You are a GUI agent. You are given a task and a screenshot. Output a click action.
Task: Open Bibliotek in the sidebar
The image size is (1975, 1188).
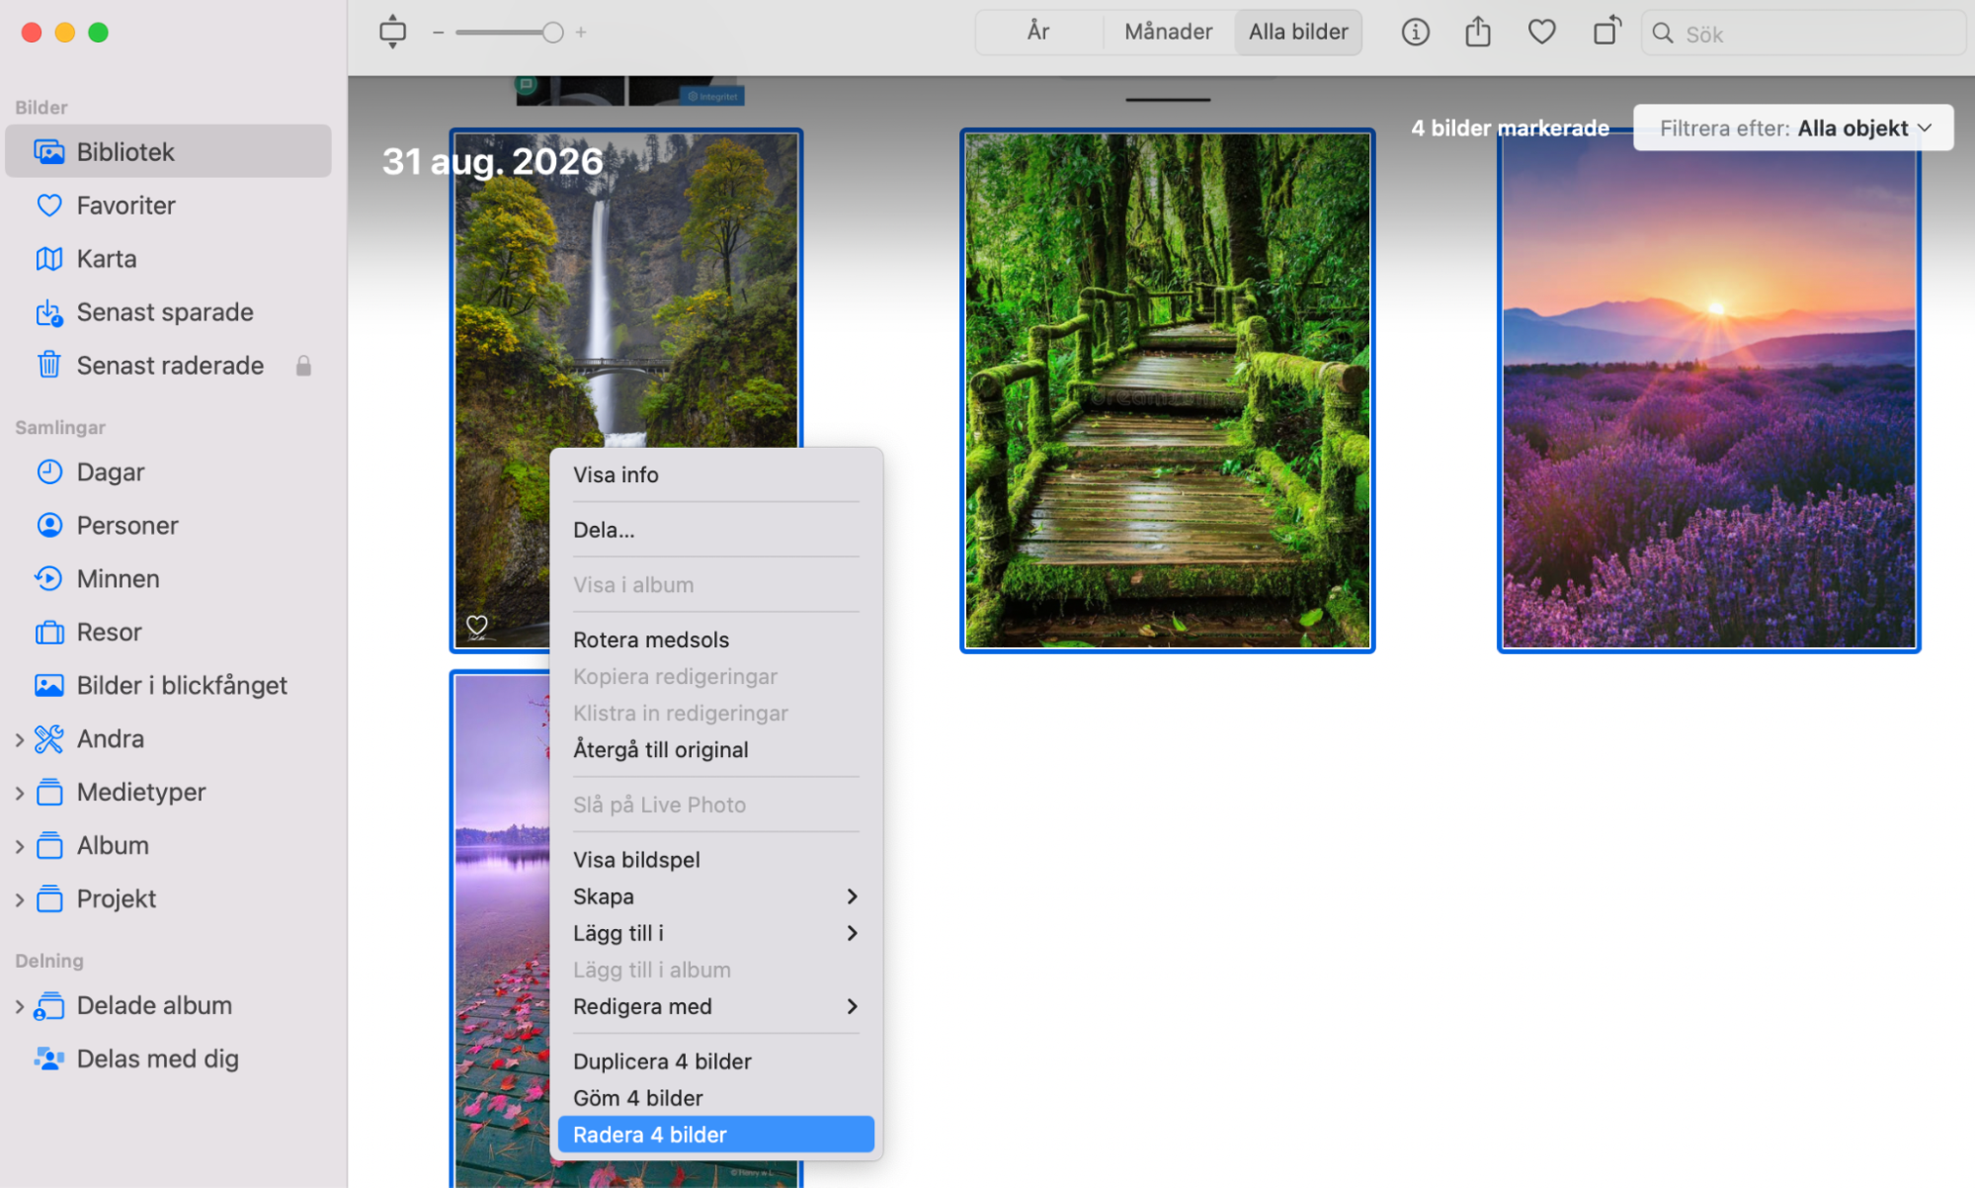[168, 152]
